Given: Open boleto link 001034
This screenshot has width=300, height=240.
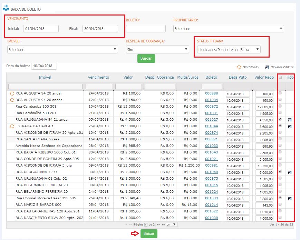Looking at the screenshot, I should (x=211, y=100).
